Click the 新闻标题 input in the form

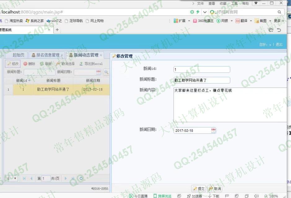[x=202, y=80]
